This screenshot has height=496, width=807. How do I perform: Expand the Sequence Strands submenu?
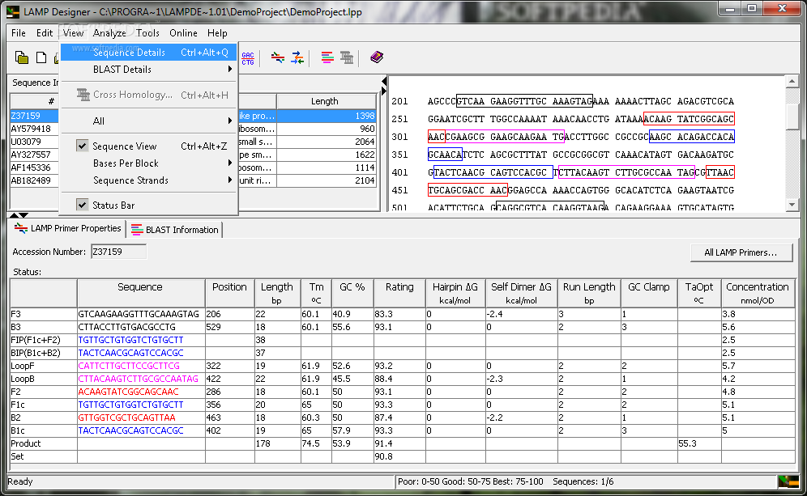149,180
